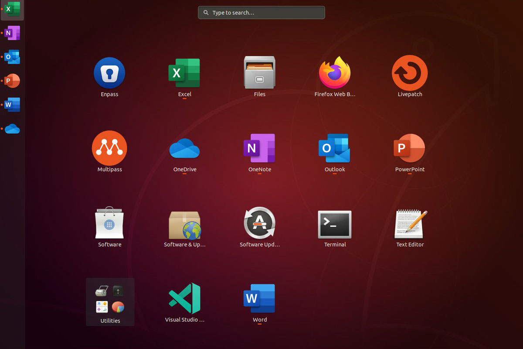Switch to PowerPoint in the dock
The height and width of the screenshot is (349, 523).
12,81
